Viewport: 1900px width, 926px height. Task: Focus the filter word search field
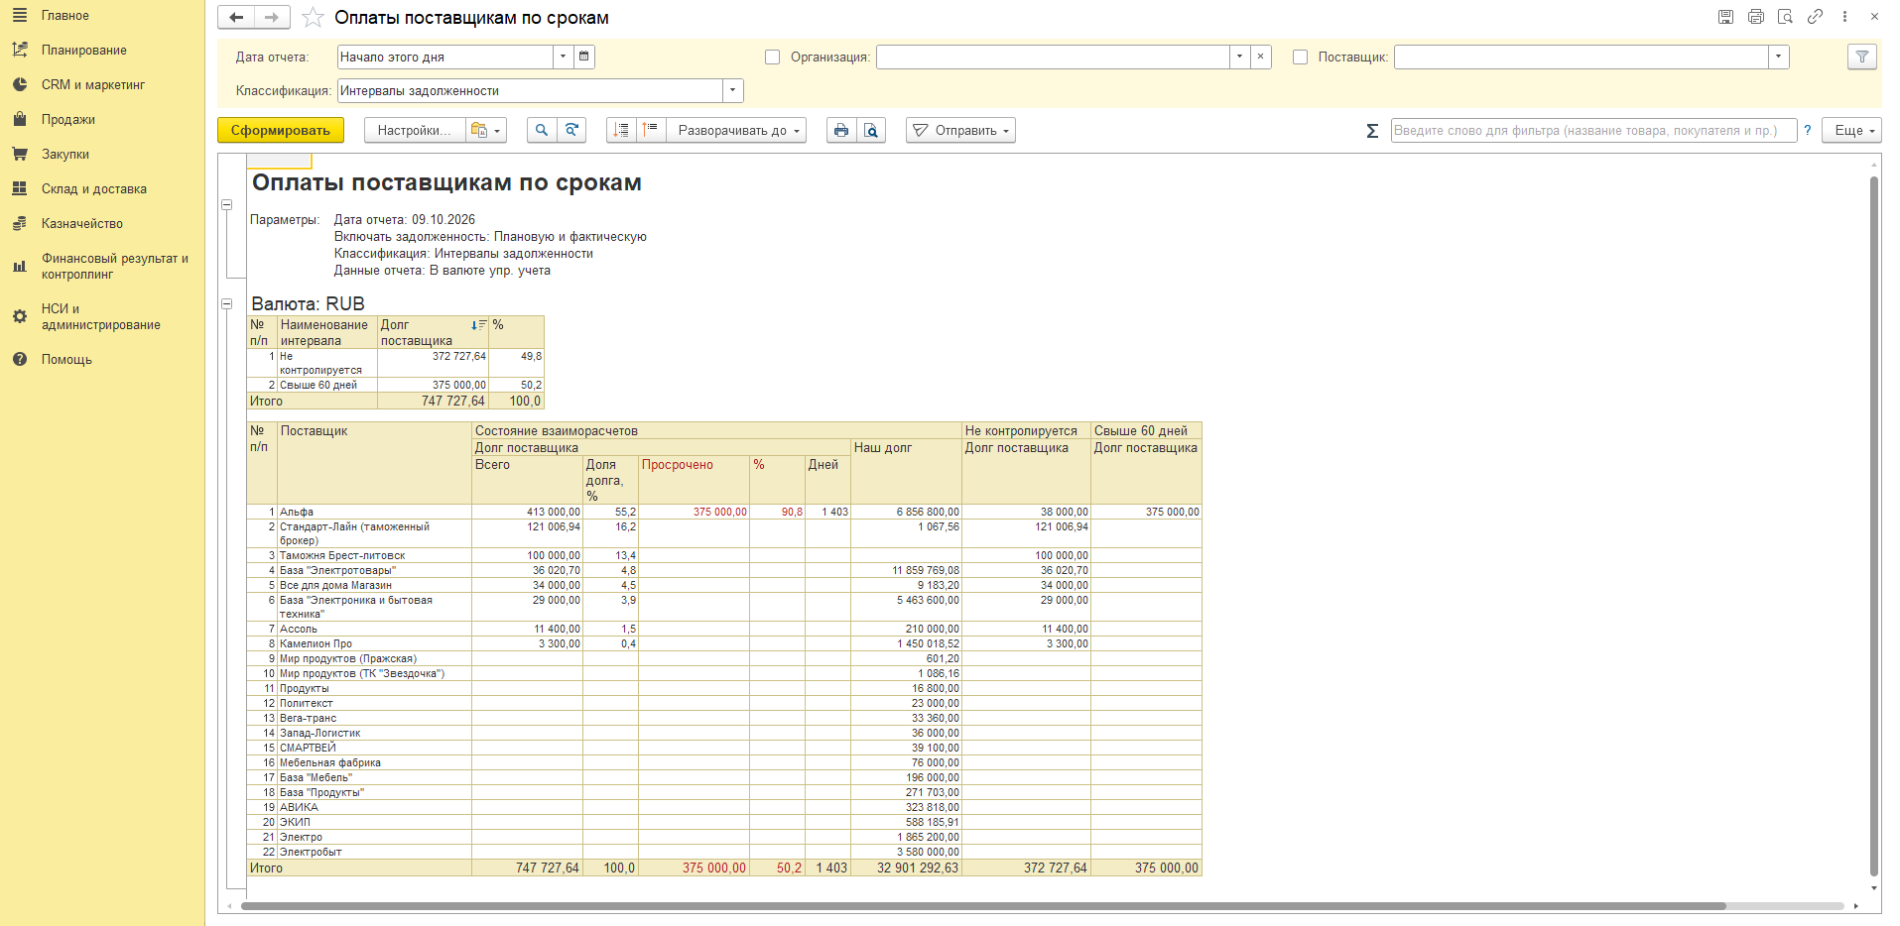coord(1593,130)
